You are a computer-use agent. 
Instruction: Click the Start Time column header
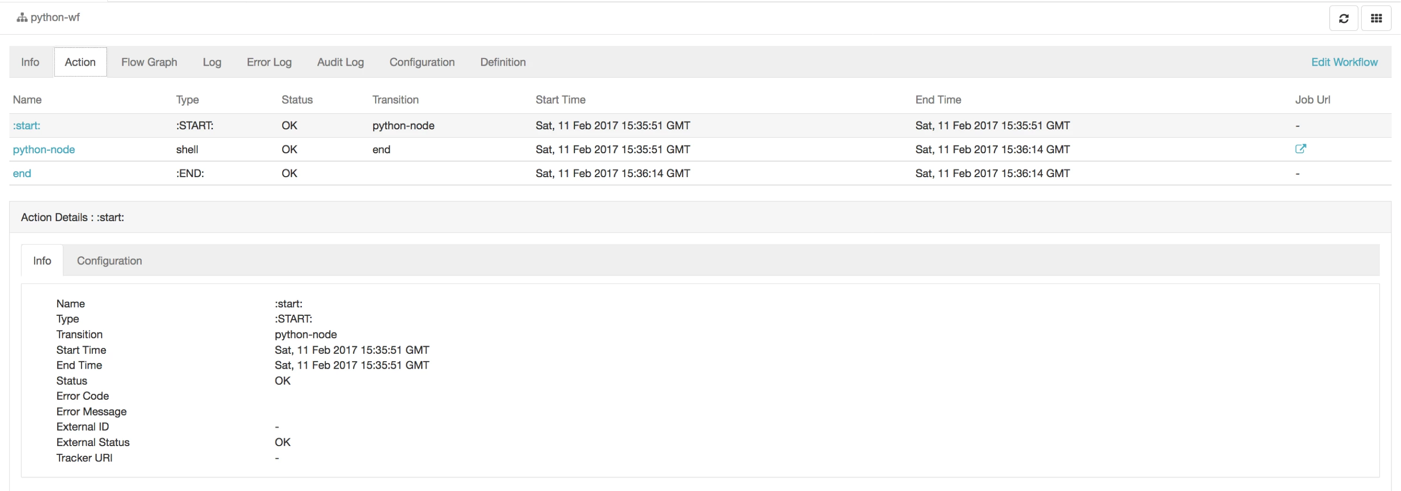click(560, 99)
